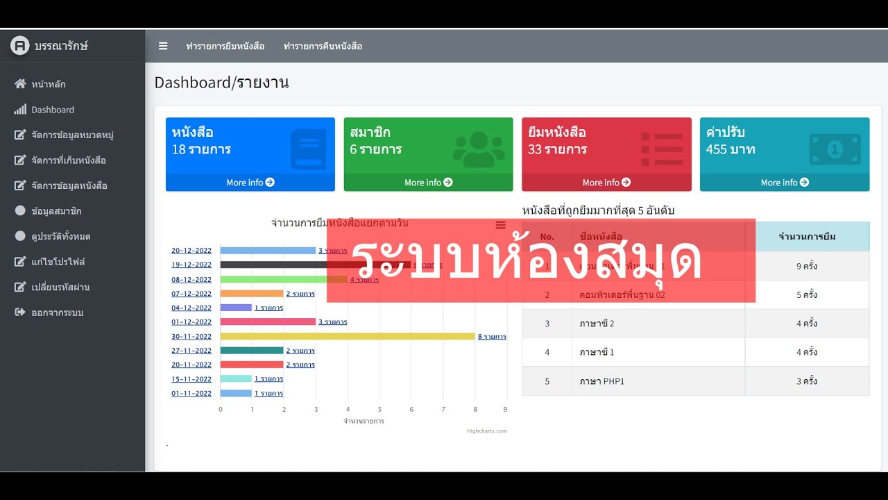
Task: Click the sign-out icon beside ออกจากระบบ
Action: pyautogui.click(x=20, y=312)
